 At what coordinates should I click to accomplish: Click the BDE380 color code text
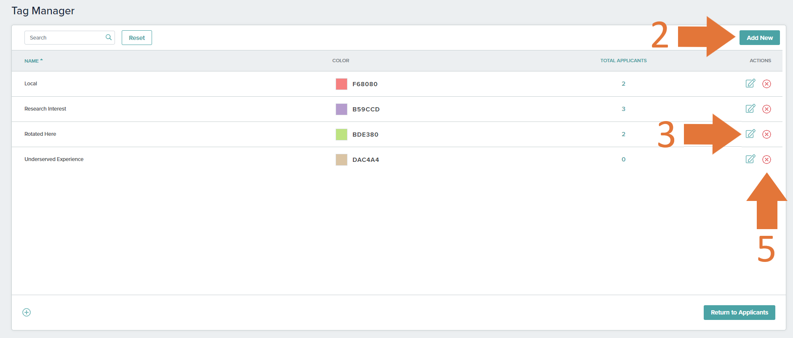pos(366,135)
